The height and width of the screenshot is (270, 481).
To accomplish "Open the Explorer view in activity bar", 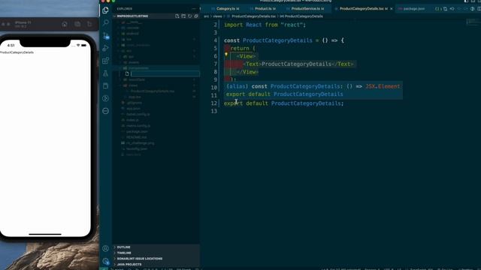I will click(x=105, y=10).
